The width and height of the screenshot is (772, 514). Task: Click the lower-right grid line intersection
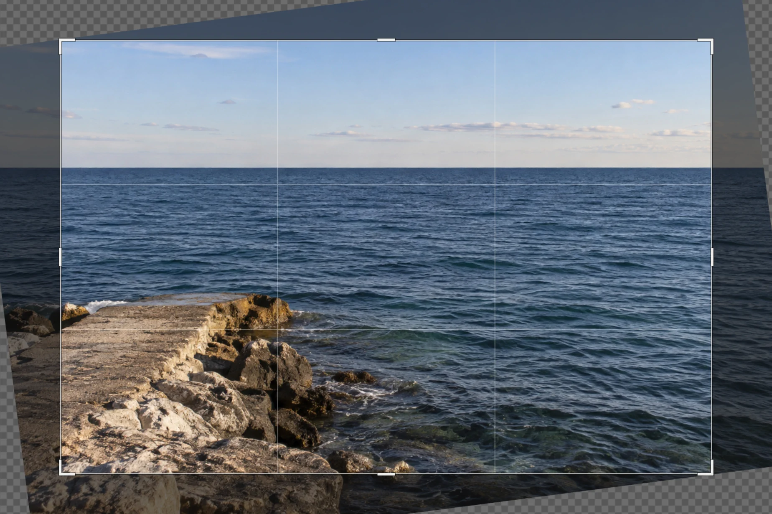[x=495, y=329]
